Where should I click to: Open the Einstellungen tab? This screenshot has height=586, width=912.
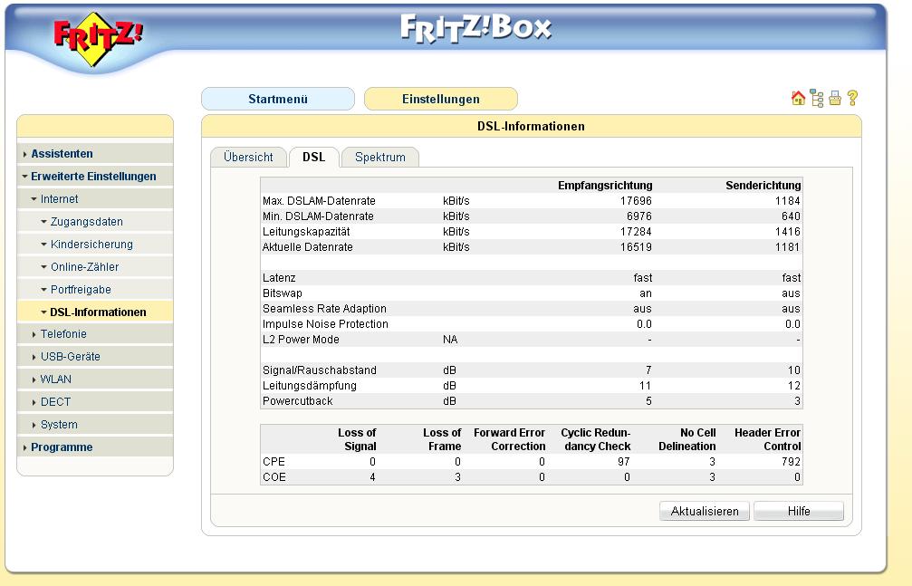pyautogui.click(x=441, y=99)
